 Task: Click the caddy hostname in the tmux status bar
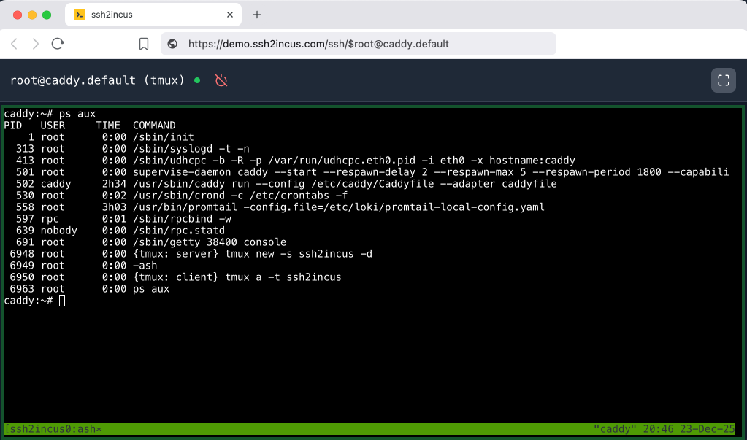(x=616, y=429)
